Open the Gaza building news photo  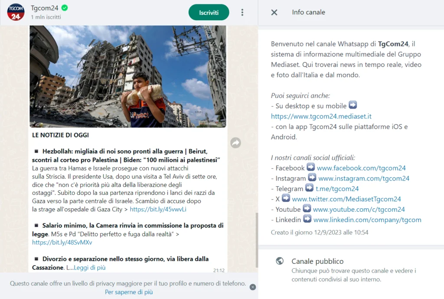click(x=128, y=76)
